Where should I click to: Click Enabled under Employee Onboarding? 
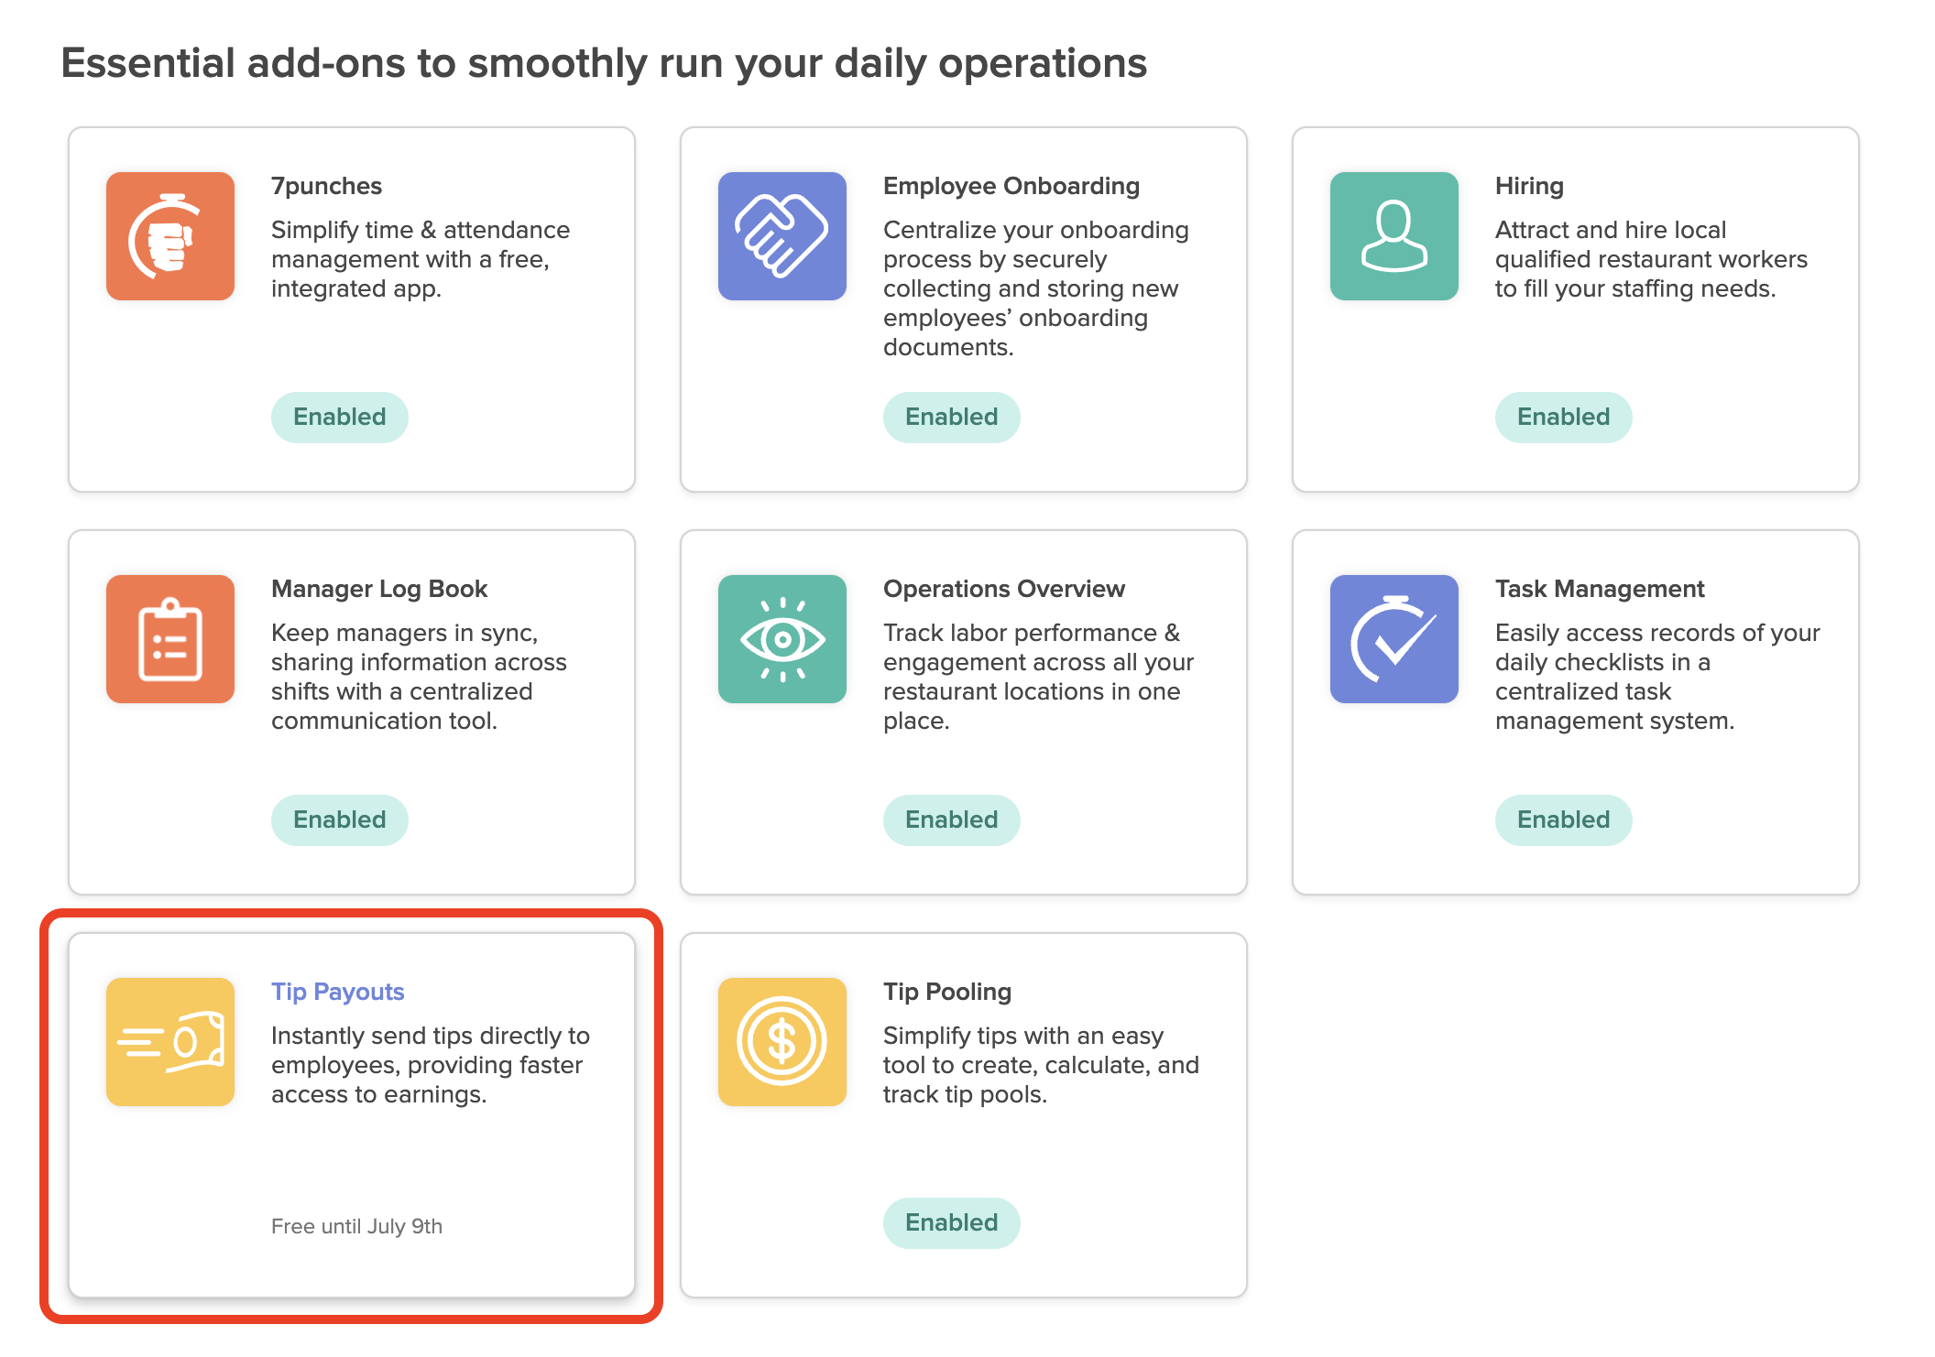951,417
